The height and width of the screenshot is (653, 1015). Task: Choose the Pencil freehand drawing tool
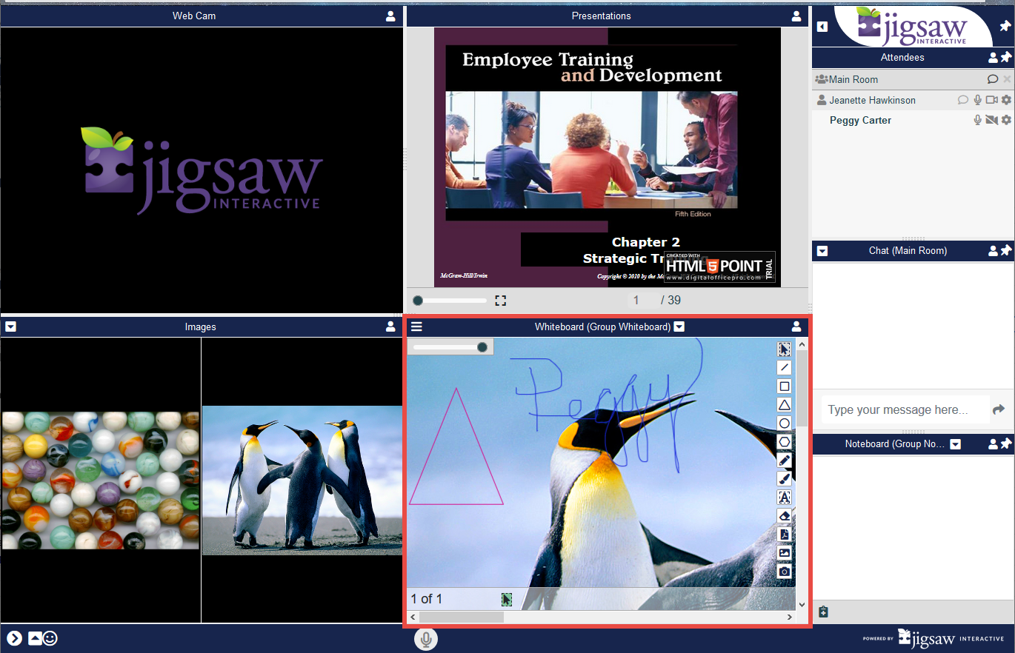784,461
